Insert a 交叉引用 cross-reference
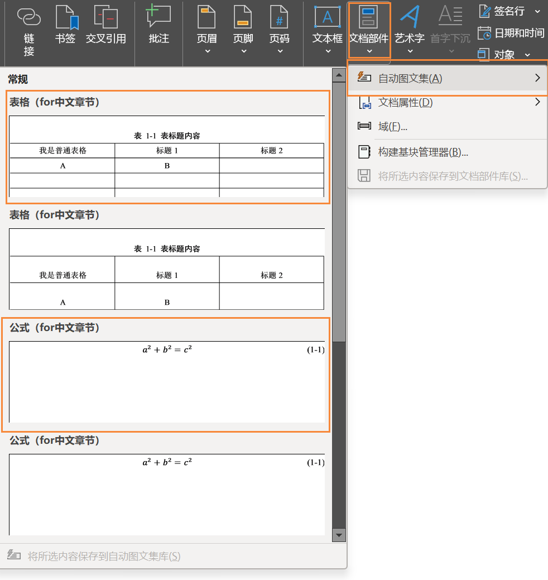This screenshot has height=580, width=548. [106, 25]
